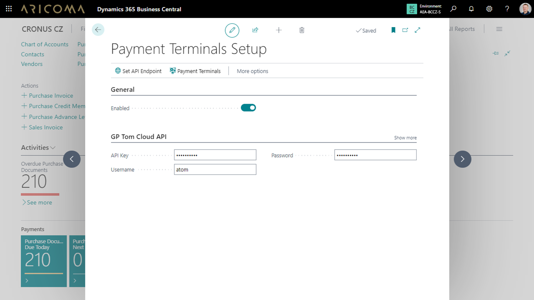Go to previous record arrow
Viewport: 534px width, 300px height.
pos(72,159)
